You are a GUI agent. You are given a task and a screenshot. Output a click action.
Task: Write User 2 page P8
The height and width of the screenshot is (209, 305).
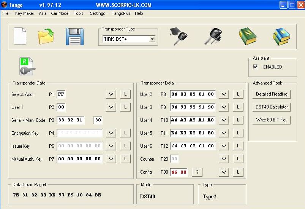point(224,94)
